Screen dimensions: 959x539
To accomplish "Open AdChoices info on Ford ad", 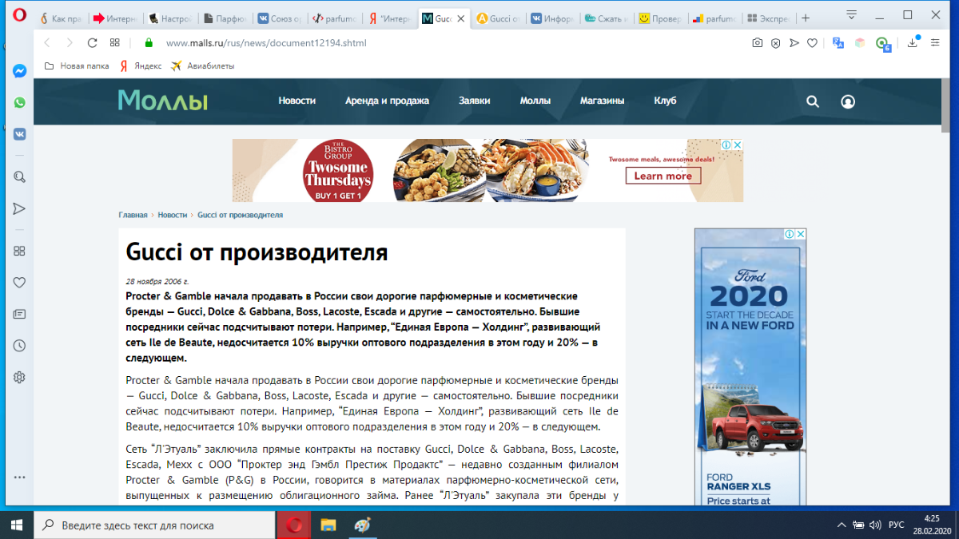I will pos(789,234).
